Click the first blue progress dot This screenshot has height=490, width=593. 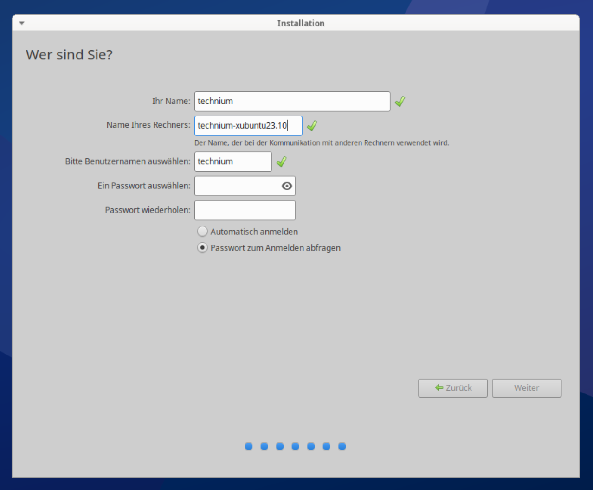(x=249, y=446)
